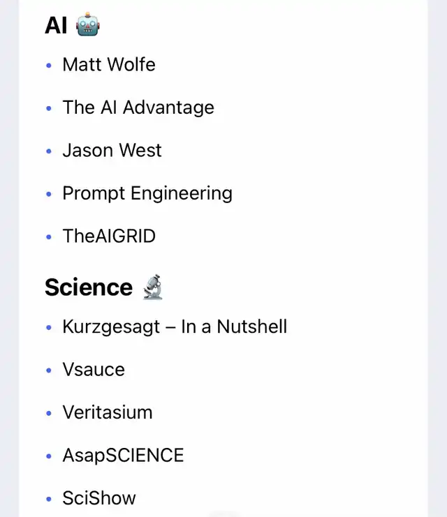Open the Prompt Engineering entry
Screen dimensions: 447x517
(x=147, y=193)
